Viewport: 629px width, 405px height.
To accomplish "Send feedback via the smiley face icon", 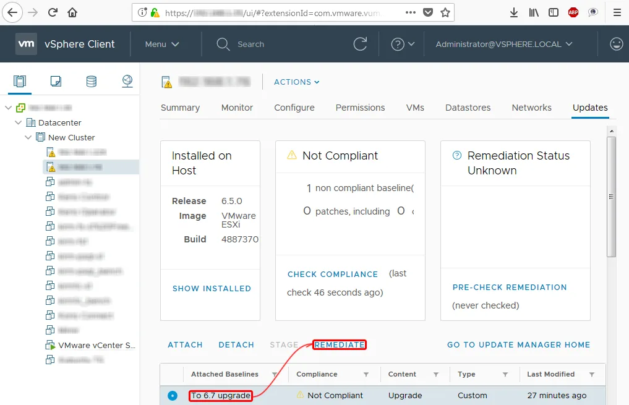I will [616, 44].
